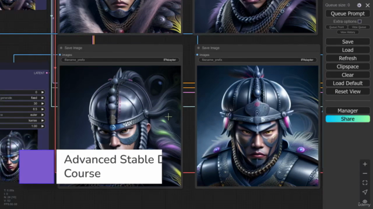Increase the 6.5 cfg value arrow
This screenshot has height=209, width=373.
(43, 109)
